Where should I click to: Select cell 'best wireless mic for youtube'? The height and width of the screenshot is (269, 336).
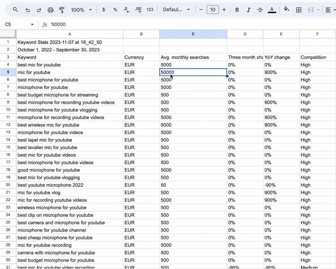click(x=70, y=125)
